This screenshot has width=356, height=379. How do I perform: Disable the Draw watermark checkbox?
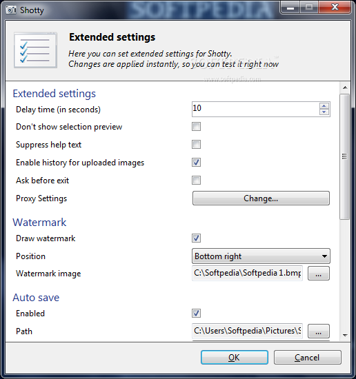click(x=196, y=238)
